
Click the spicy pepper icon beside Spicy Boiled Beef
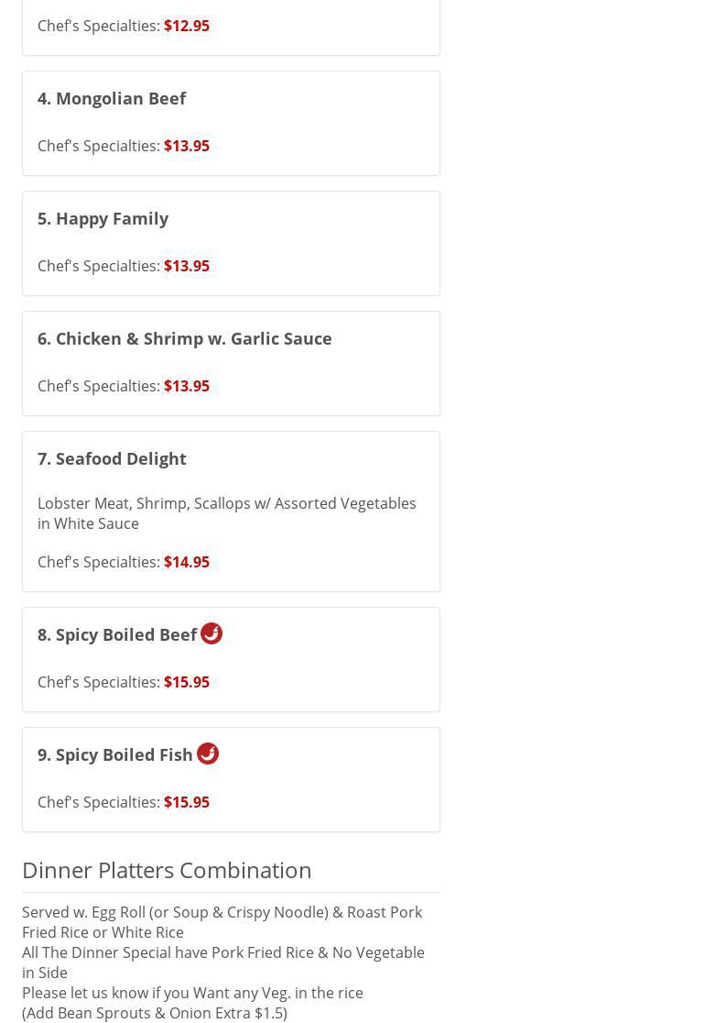pos(211,633)
